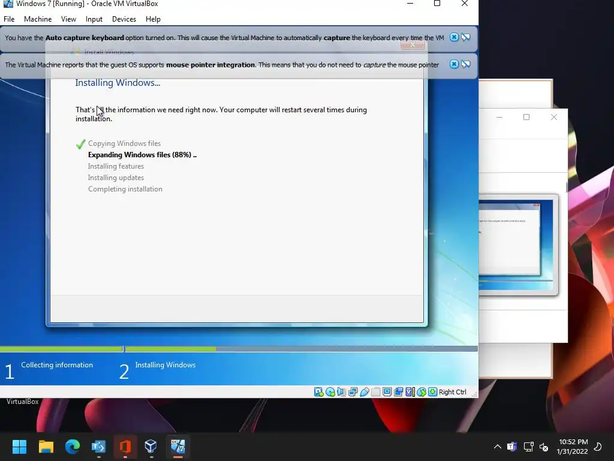
Task: Click the hard disk activity status icon
Action: pyautogui.click(x=318, y=391)
